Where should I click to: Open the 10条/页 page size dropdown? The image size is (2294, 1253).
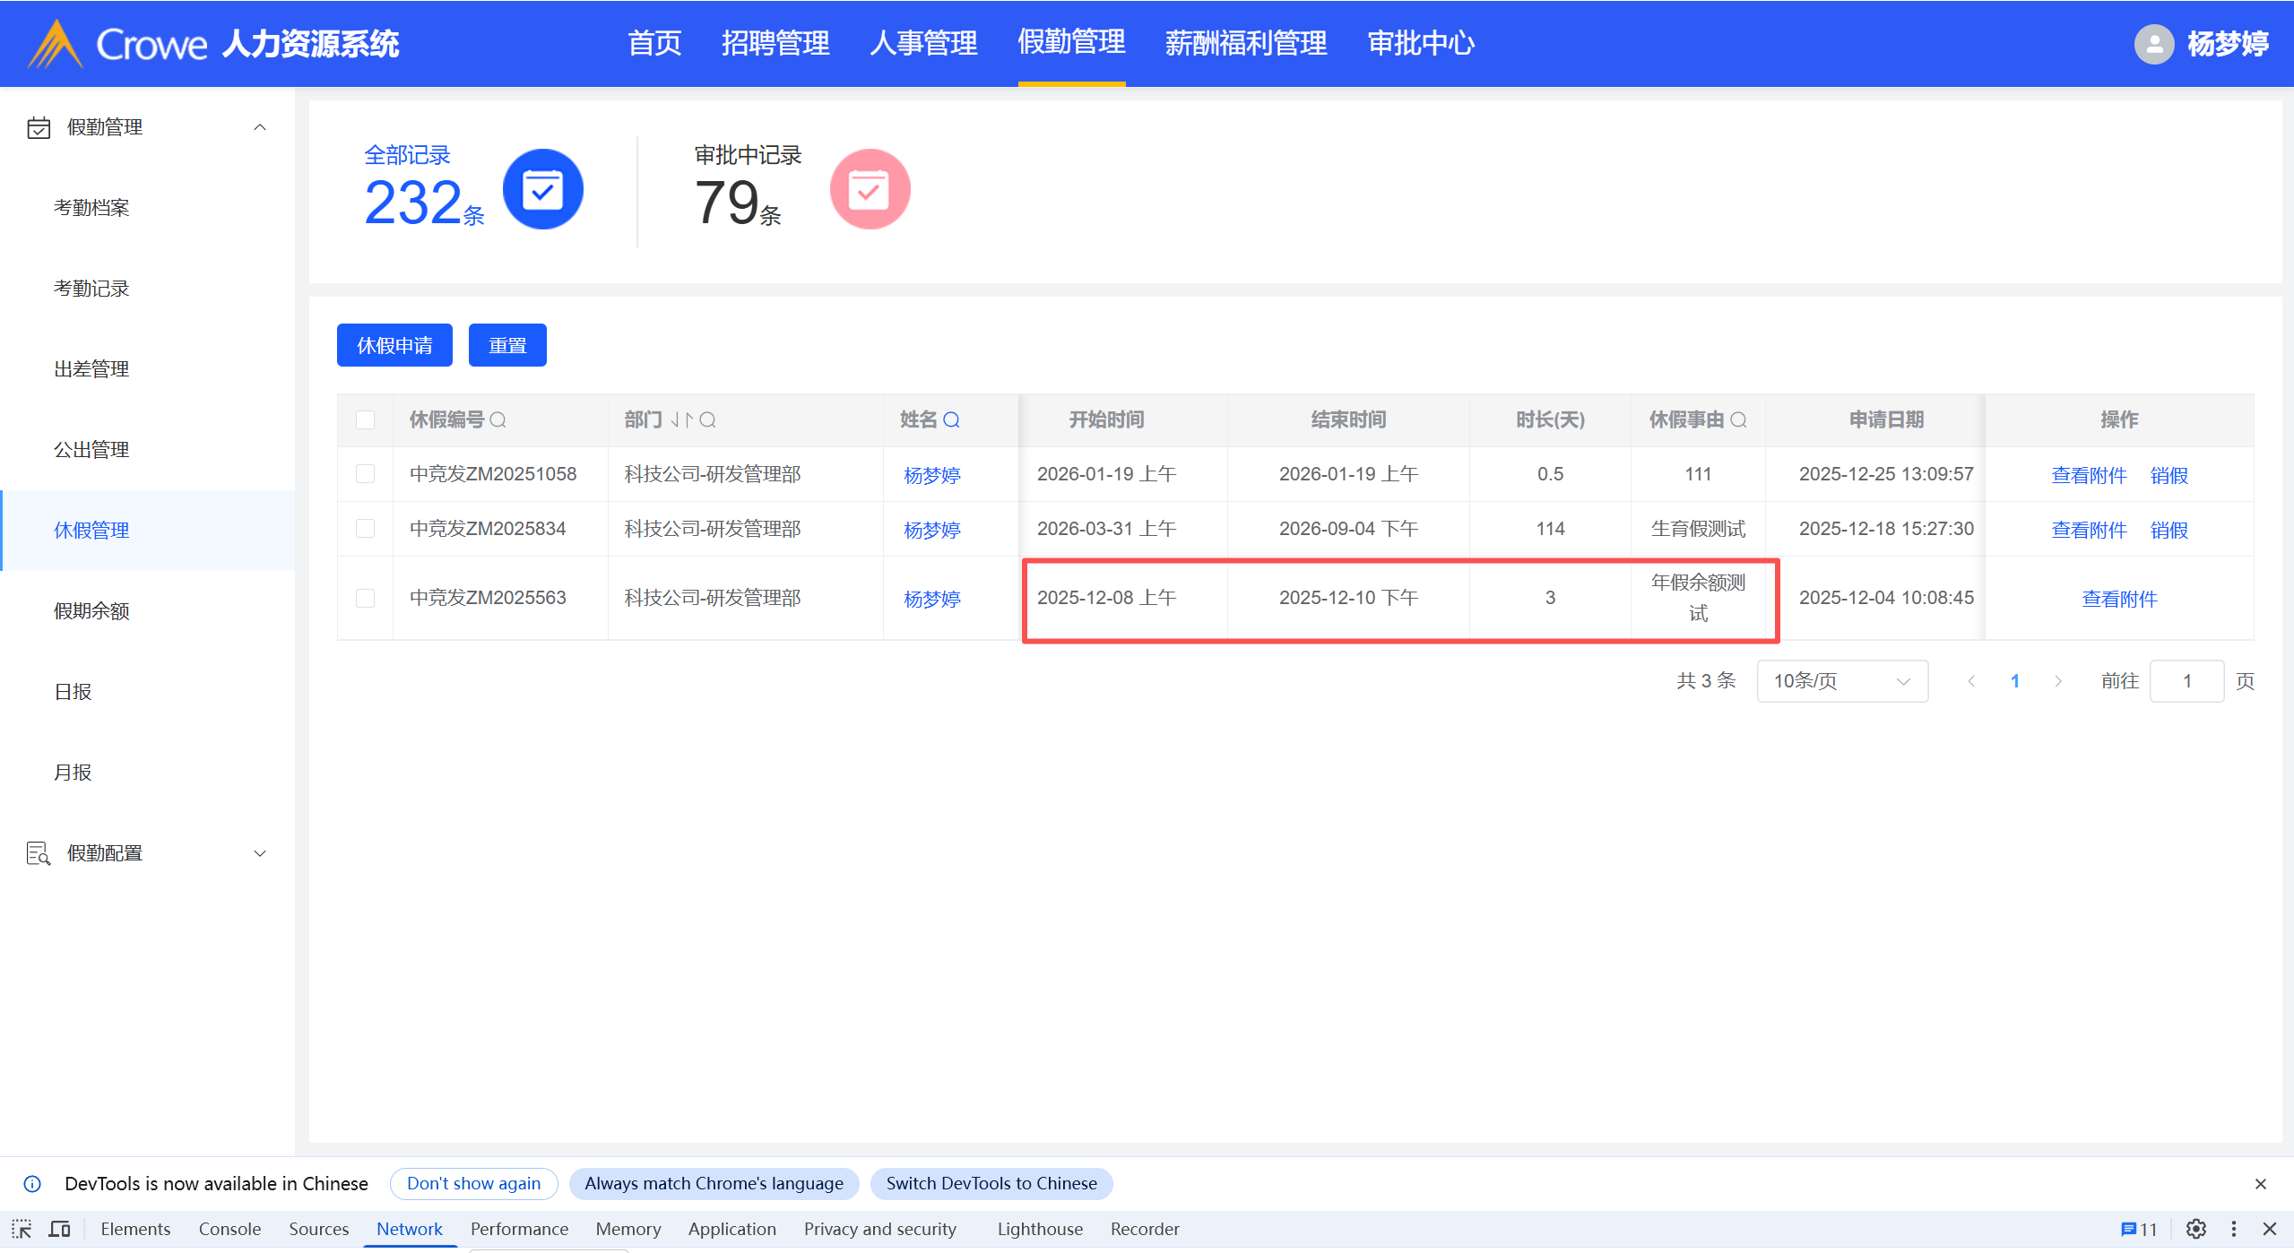click(x=1841, y=681)
